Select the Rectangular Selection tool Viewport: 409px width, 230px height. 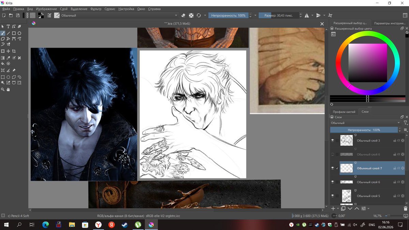coord(3,77)
